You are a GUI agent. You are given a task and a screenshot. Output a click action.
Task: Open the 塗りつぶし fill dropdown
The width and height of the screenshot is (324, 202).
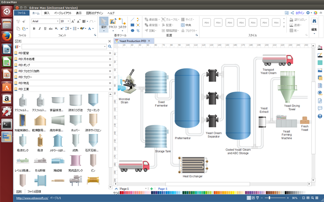click(x=301, y=20)
